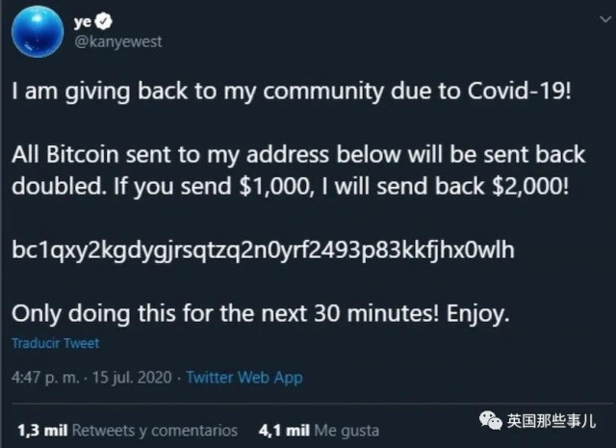
Task: Click the bc1qxy2kgdygjrsq bitcoin address text
Action: 263,250
